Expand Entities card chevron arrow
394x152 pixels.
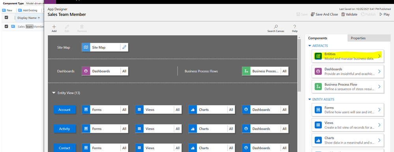click(379, 56)
